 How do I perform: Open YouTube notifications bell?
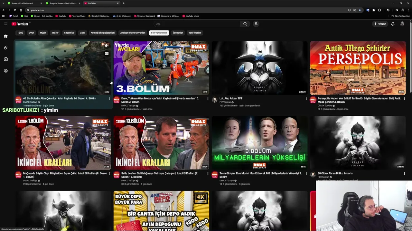click(x=393, y=24)
